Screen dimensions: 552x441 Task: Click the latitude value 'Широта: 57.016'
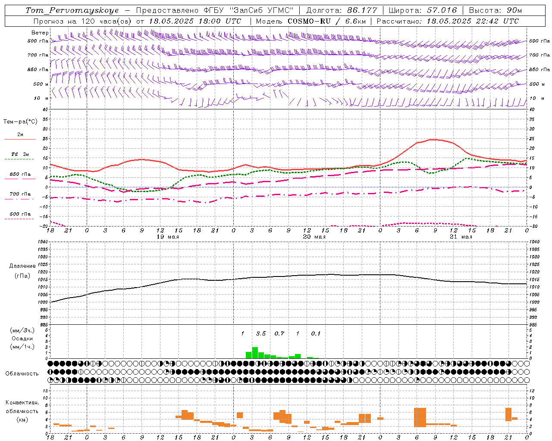point(423,10)
